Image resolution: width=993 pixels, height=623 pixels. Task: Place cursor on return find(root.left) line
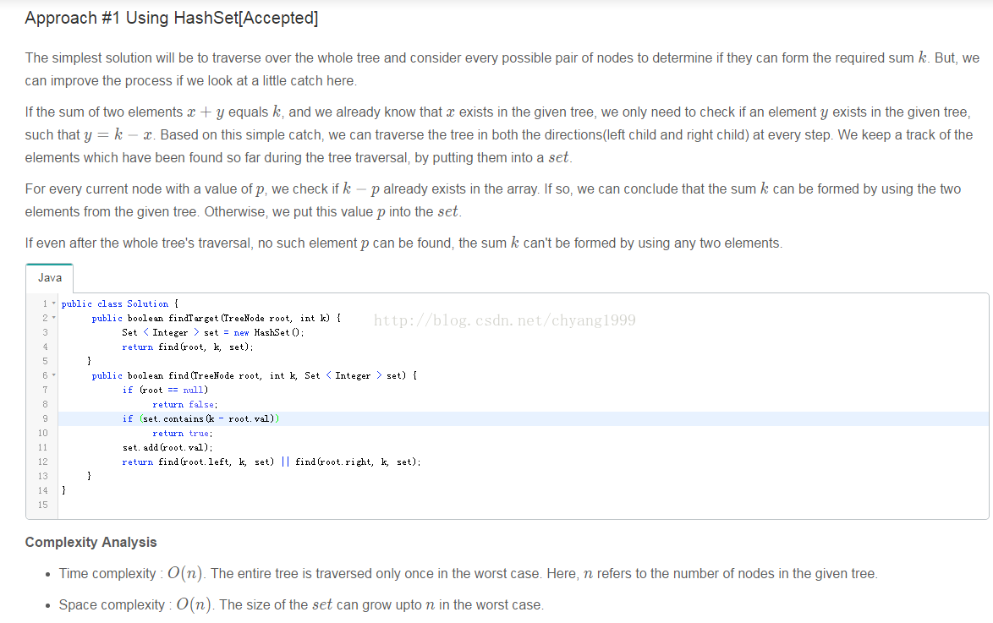[271, 462]
